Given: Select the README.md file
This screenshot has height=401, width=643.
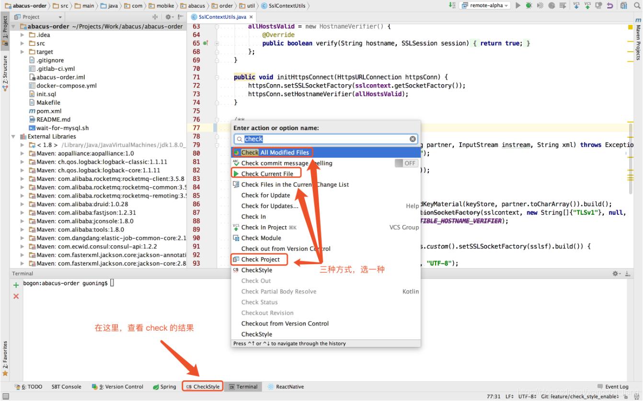Looking at the screenshot, I should pos(50,120).
